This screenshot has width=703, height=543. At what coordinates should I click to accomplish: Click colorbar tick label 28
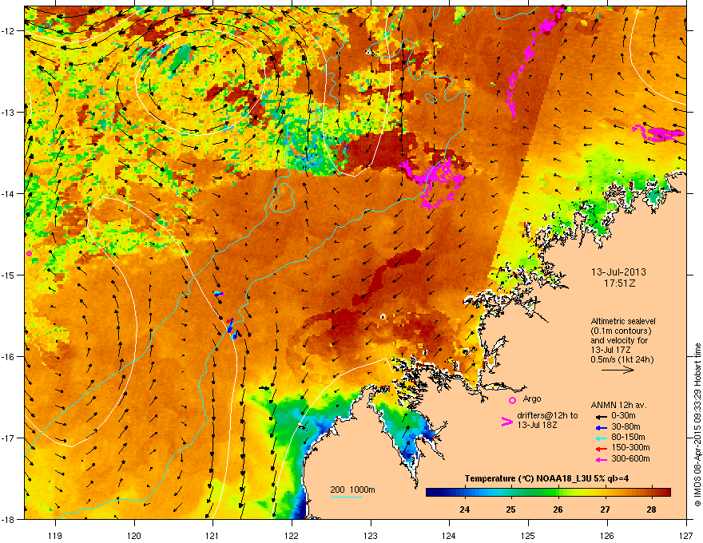point(651,509)
